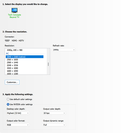
Task: Click the PC group header in list
Action: point(7,54)
